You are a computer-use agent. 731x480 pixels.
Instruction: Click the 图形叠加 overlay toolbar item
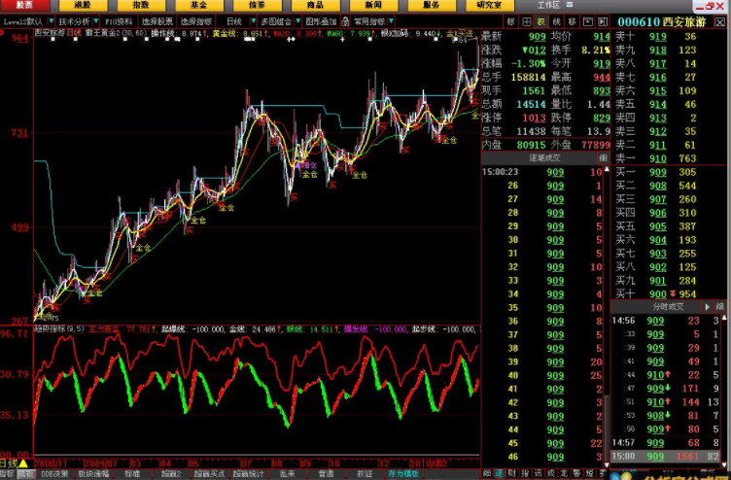click(x=320, y=20)
